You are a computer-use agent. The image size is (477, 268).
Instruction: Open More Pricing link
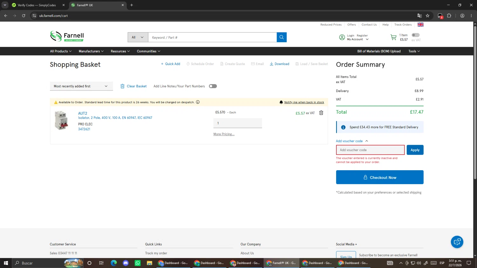click(224, 134)
